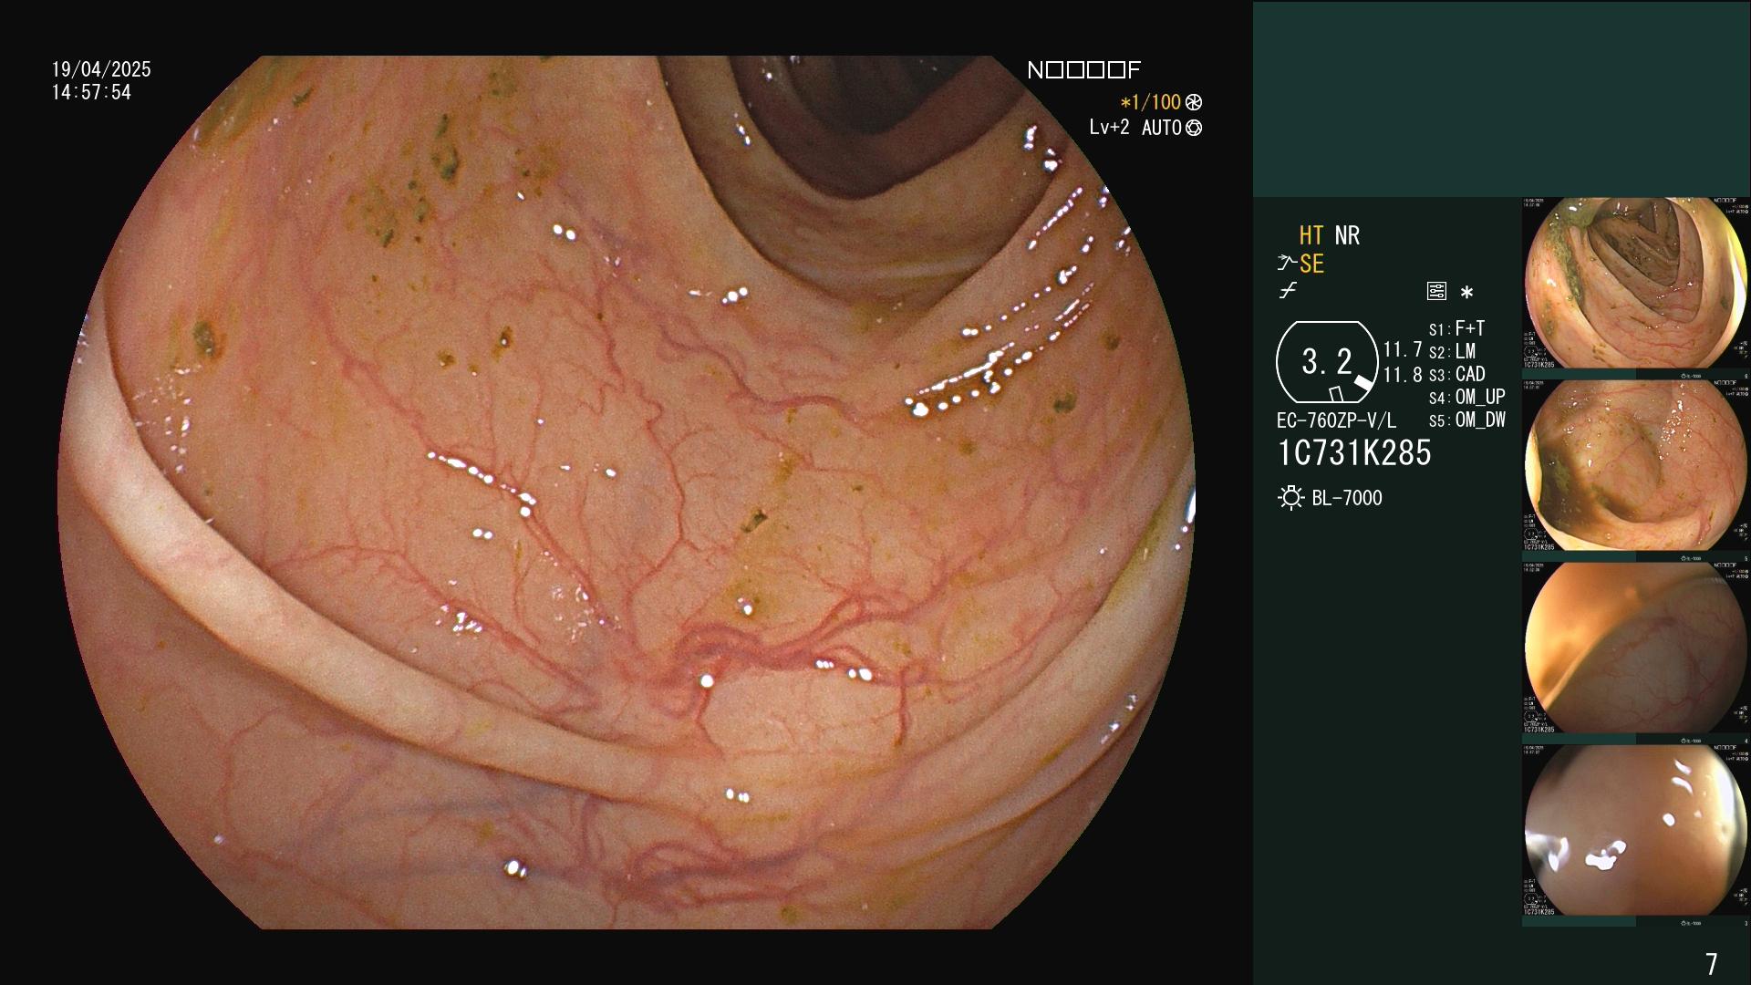The height and width of the screenshot is (985, 1751).
Task: Click the scope tip indicator showing 3.2
Action: click(1327, 362)
